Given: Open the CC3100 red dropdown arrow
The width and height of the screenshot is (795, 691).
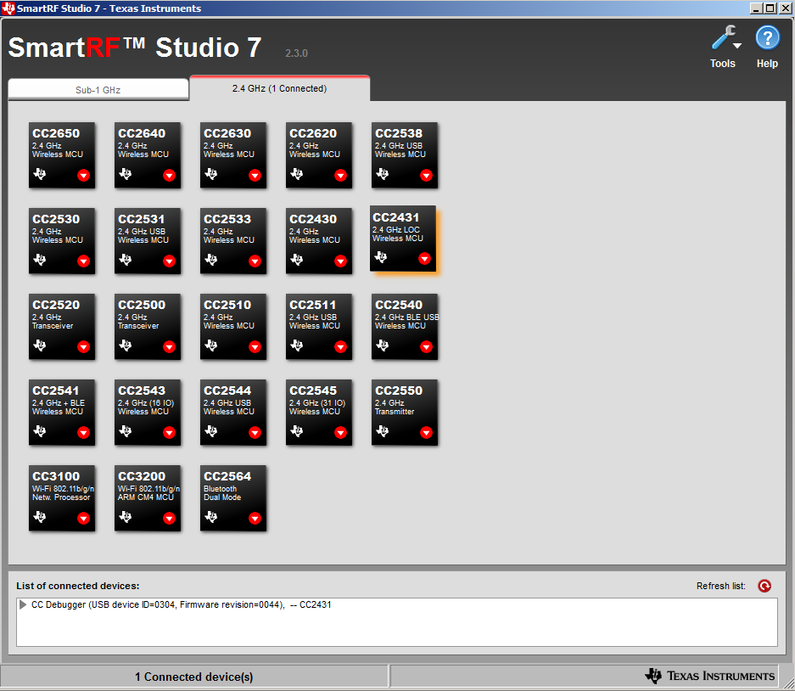Looking at the screenshot, I should pos(84,519).
